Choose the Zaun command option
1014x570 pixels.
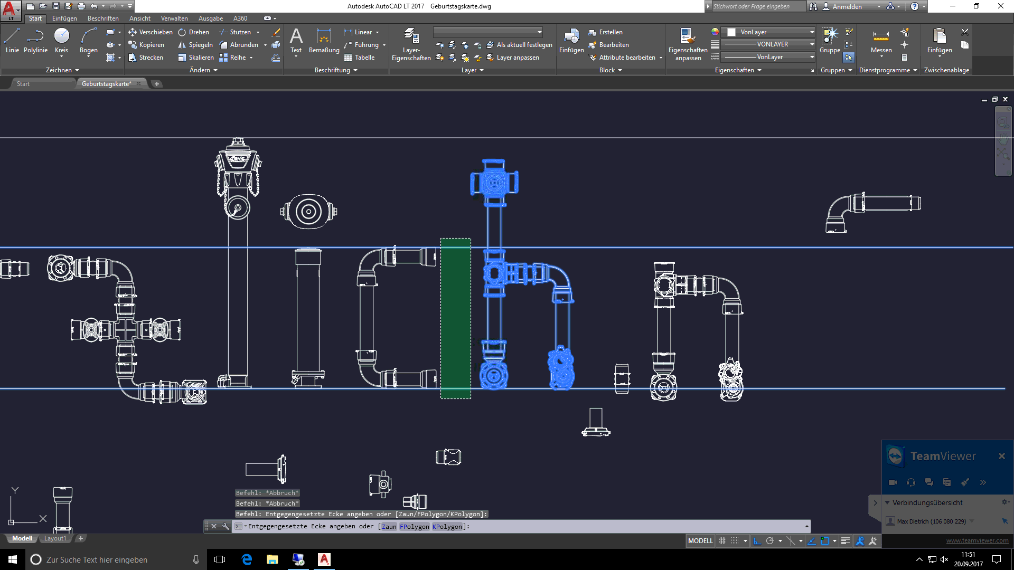click(x=389, y=527)
